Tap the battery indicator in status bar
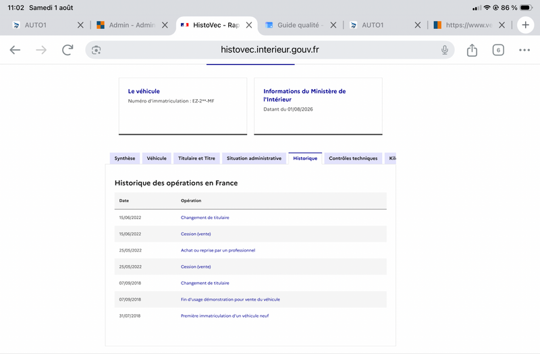 tap(526, 7)
